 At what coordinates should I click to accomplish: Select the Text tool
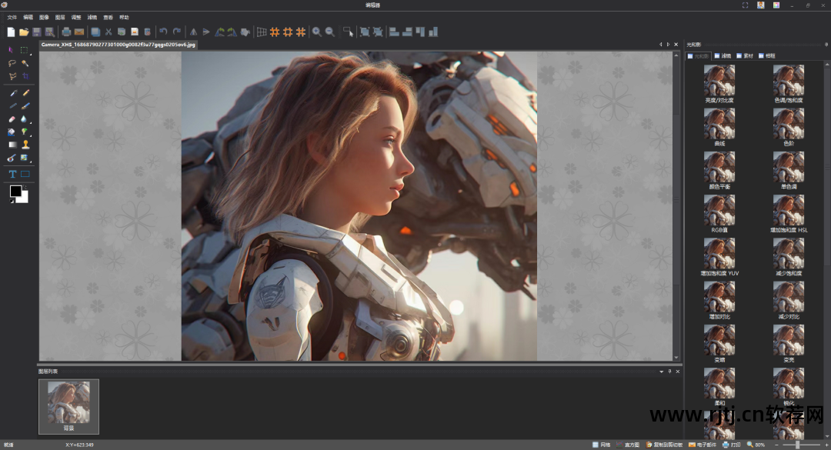(x=12, y=174)
